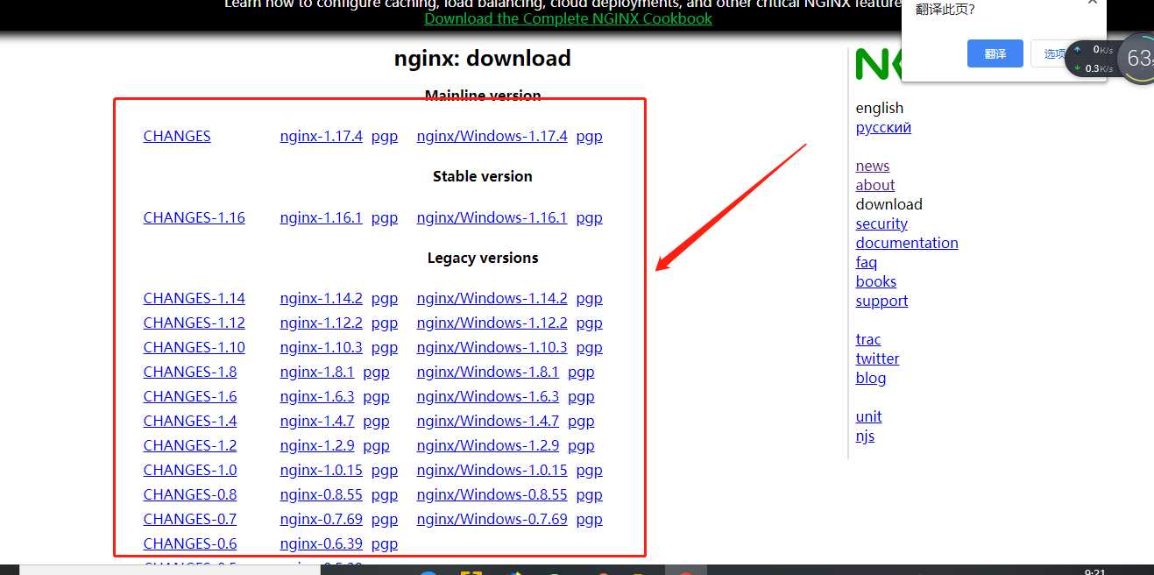Download nginx/Windows-1.2.9

point(488,445)
